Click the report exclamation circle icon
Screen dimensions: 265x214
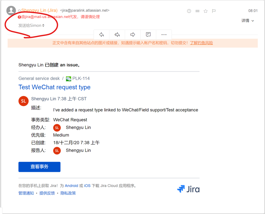click(189, 11)
